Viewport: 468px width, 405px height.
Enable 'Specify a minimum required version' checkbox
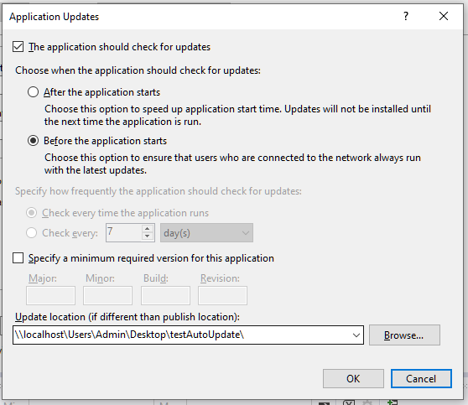pos(18,258)
